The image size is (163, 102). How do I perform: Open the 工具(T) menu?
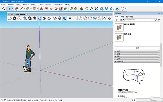(41, 5)
